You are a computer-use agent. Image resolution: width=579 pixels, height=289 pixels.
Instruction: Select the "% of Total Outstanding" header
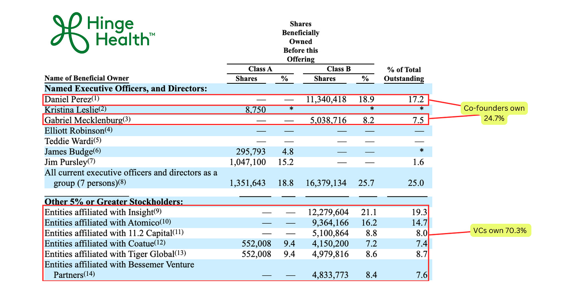click(x=404, y=74)
